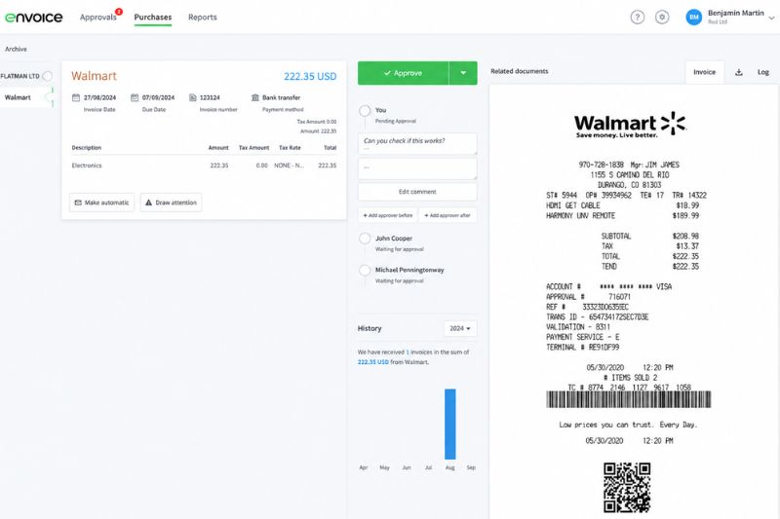Switch to the Log tab

pos(763,72)
